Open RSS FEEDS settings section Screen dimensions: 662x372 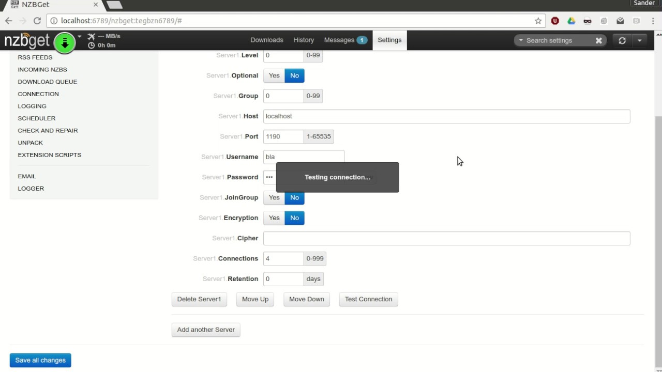click(x=35, y=57)
